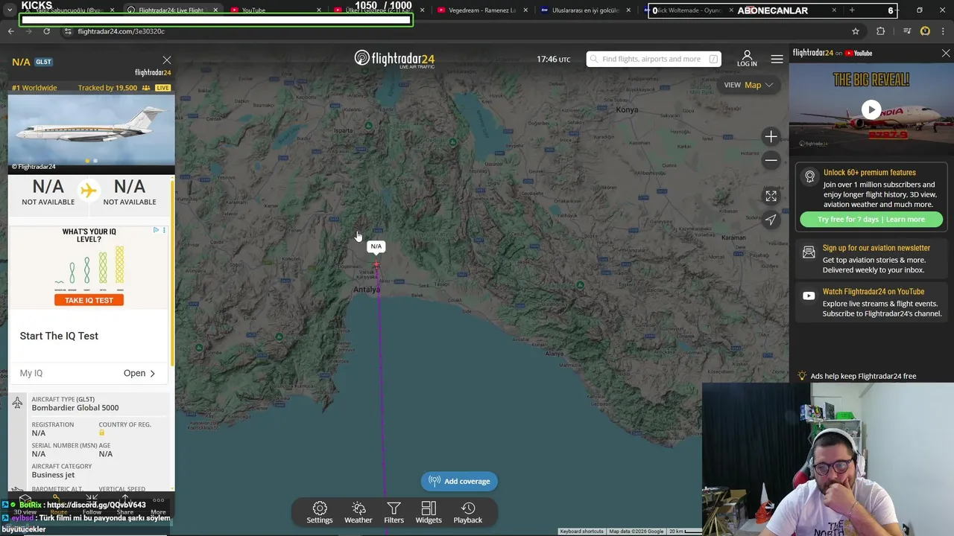Click the Find flights search field

coord(654,59)
